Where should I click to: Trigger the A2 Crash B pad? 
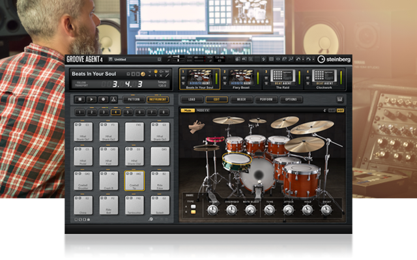(x=109, y=181)
